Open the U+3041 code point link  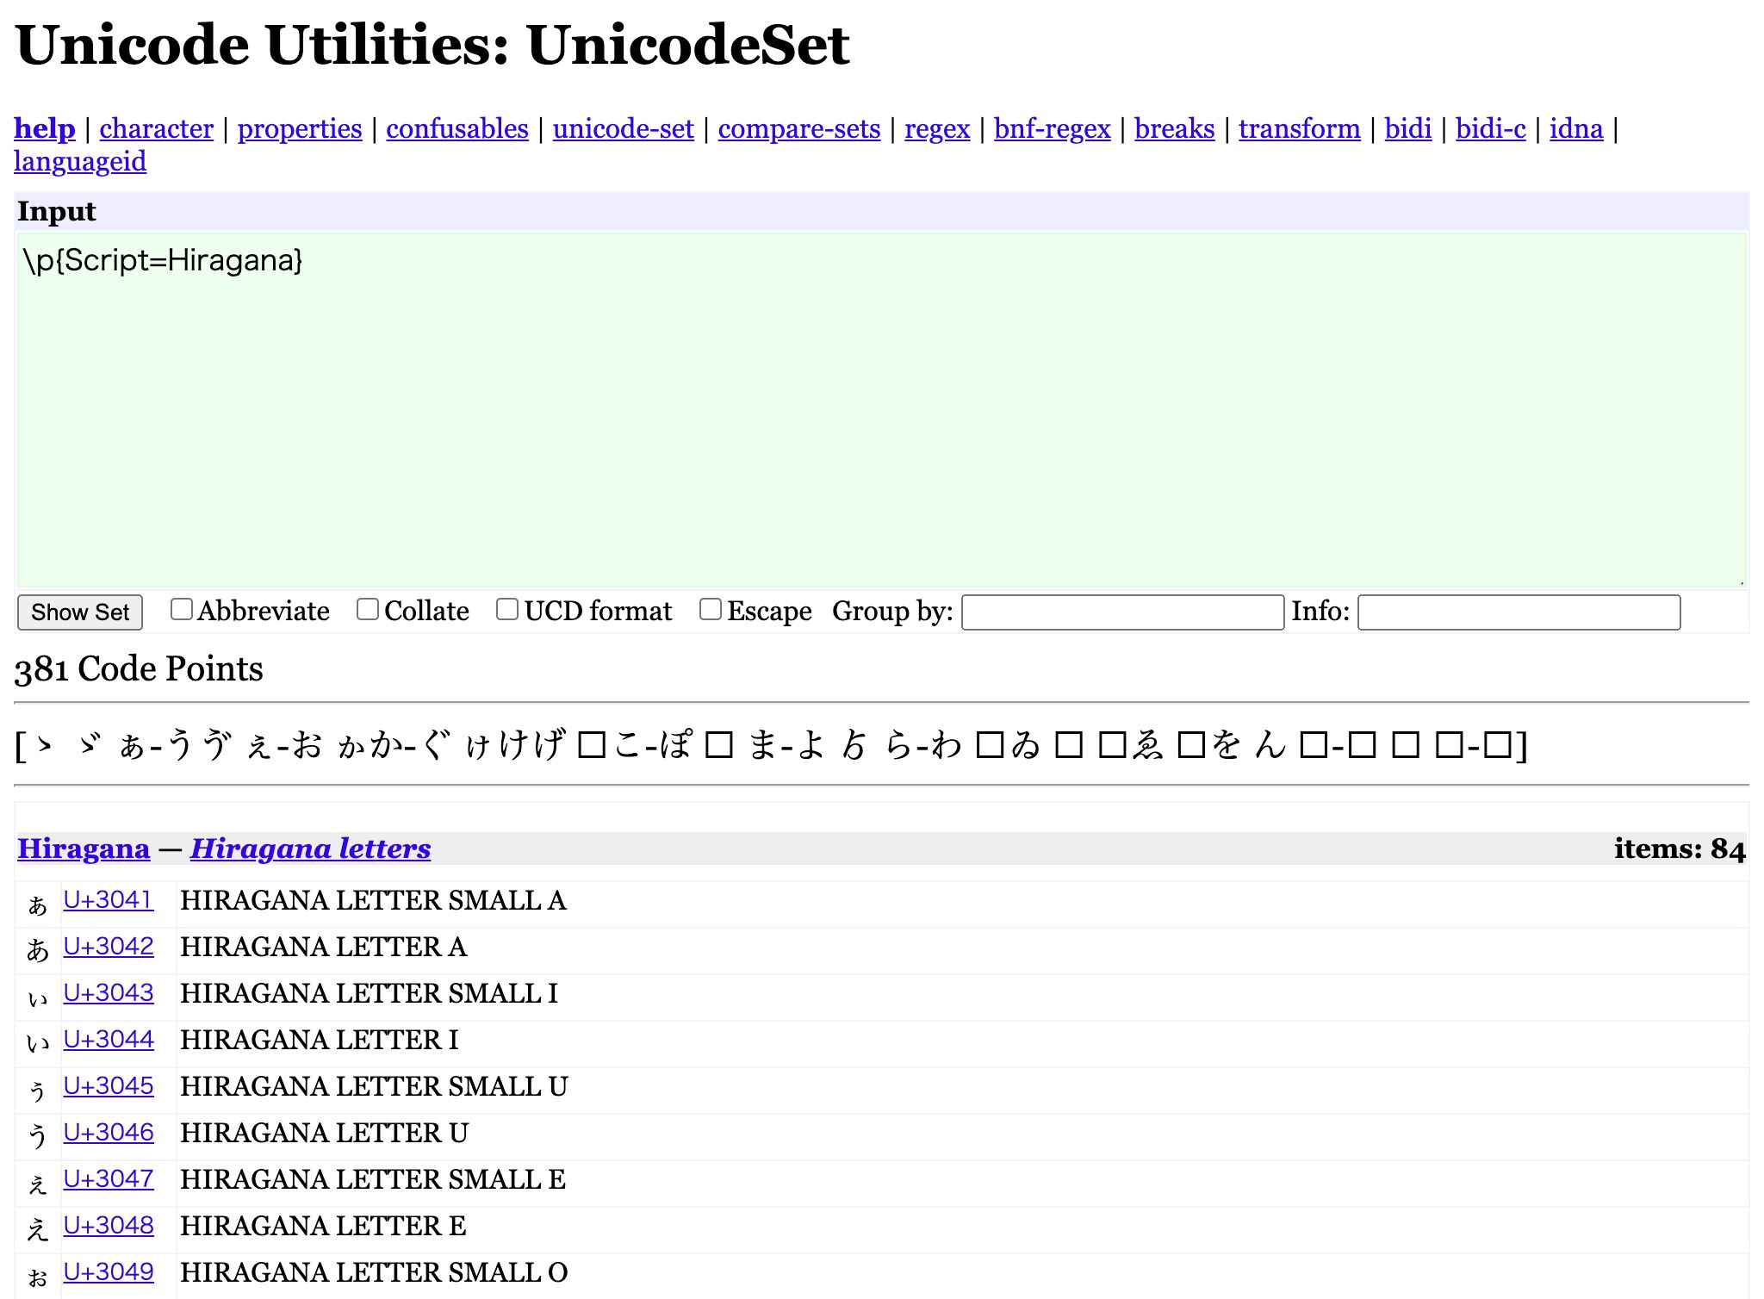tap(108, 900)
